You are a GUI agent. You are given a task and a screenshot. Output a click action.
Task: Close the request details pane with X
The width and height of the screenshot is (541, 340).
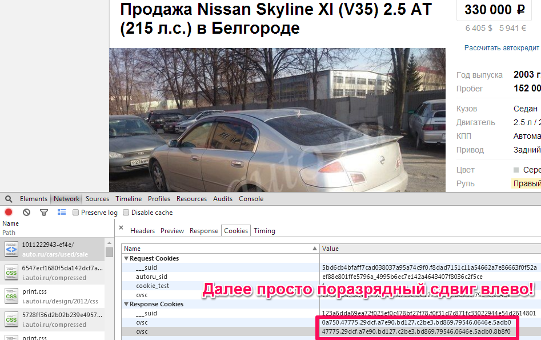coord(121,227)
